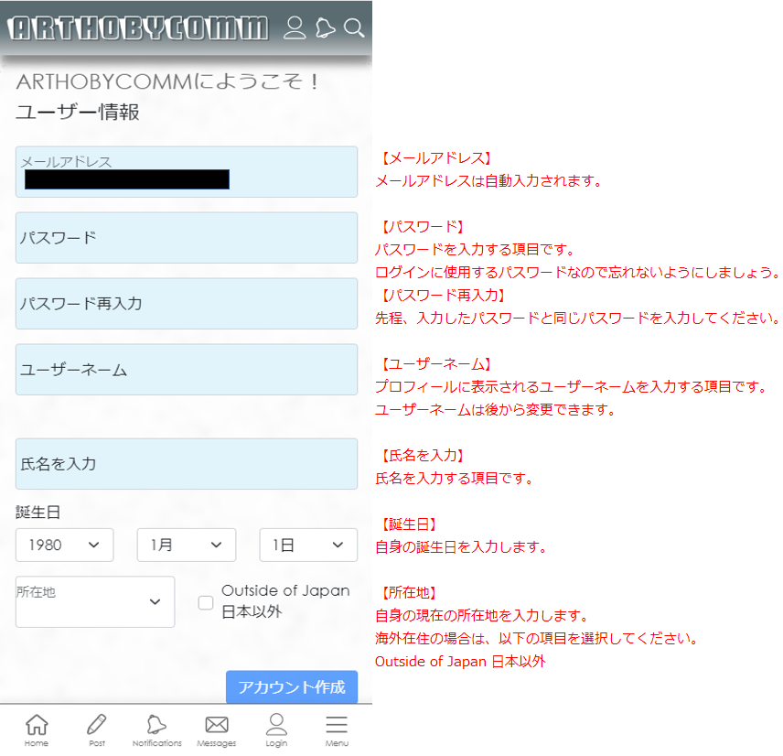Open the Menu hamburger icon
The height and width of the screenshot is (756, 783).
(x=337, y=730)
